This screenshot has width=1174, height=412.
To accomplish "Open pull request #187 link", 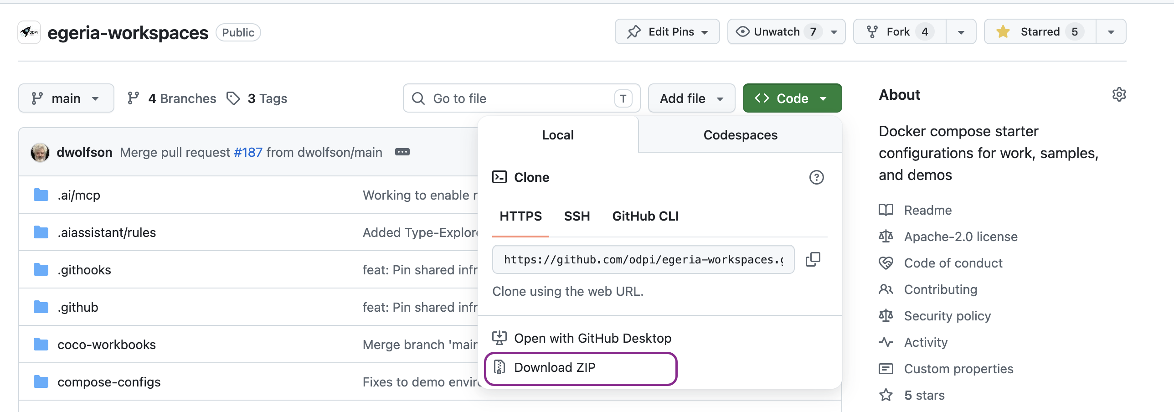I will coord(248,152).
